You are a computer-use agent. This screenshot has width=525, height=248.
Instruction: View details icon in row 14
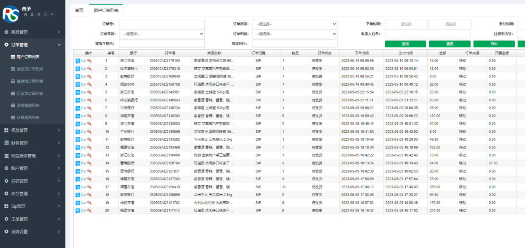point(78,163)
